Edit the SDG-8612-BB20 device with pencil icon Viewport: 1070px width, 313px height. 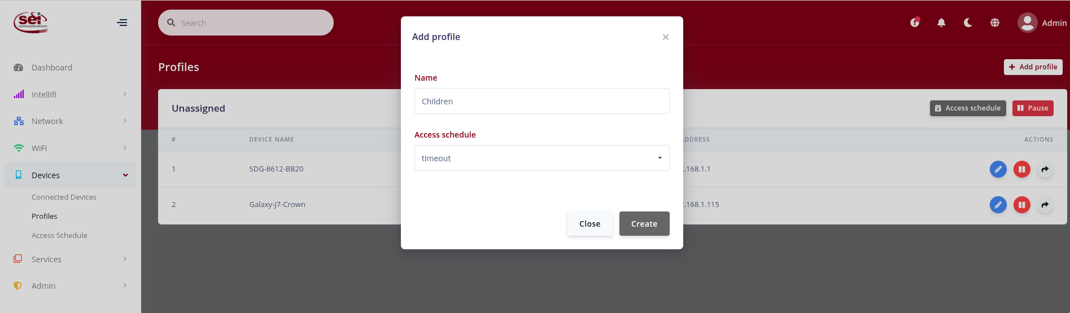point(998,169)
